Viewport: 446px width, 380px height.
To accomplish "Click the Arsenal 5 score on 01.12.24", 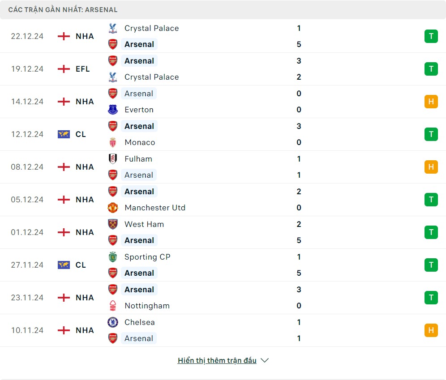I will tap(299, 240).
